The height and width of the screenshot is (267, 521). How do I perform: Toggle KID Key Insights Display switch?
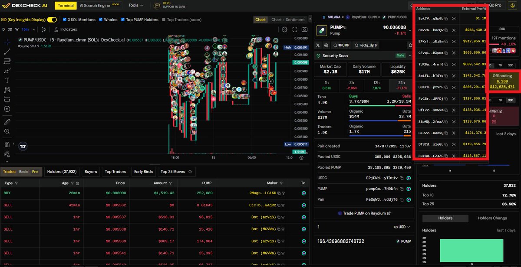click(52, 20)
